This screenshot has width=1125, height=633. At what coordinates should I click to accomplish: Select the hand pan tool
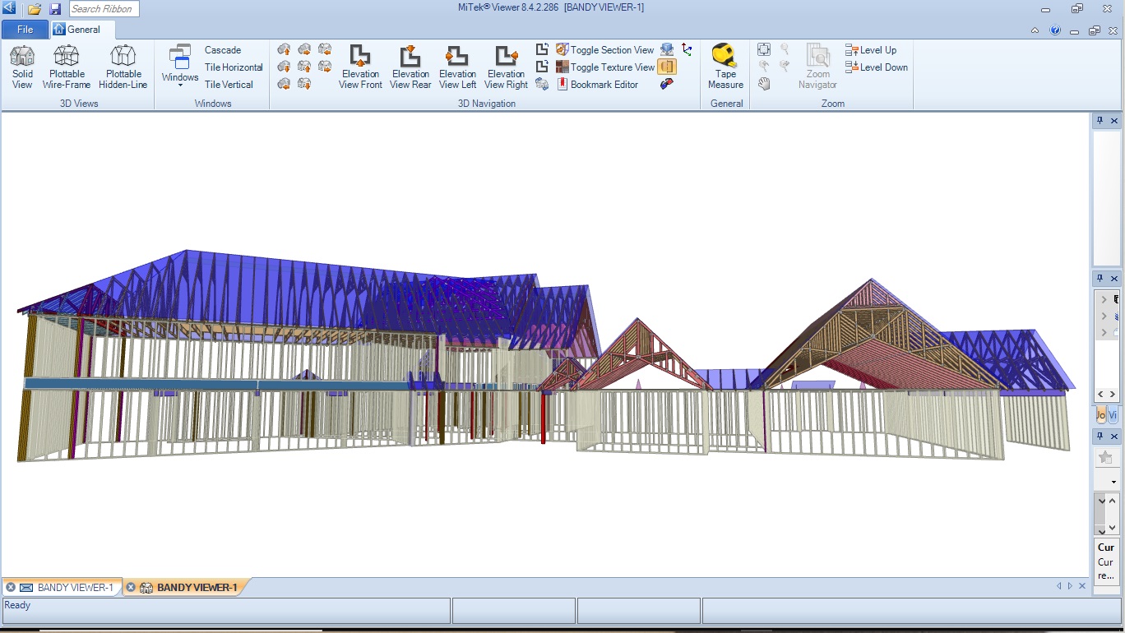764,84
